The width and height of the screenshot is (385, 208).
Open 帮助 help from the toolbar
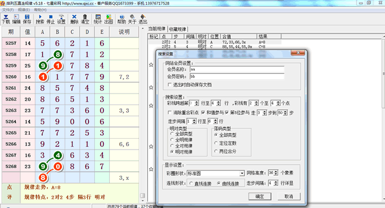click(121, 19)
